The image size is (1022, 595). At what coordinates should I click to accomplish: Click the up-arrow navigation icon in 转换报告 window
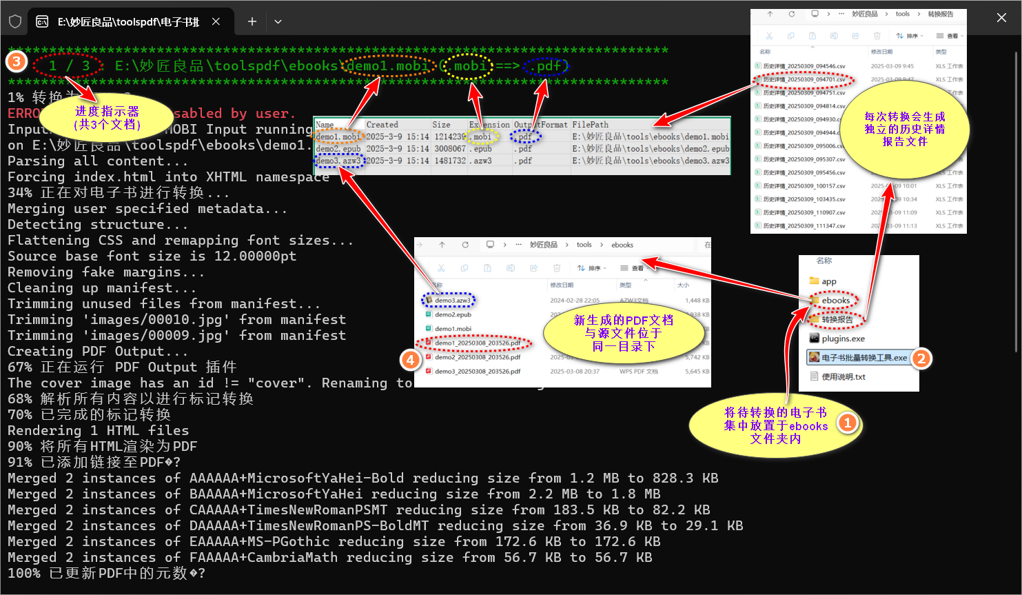(x=770, y=14)
